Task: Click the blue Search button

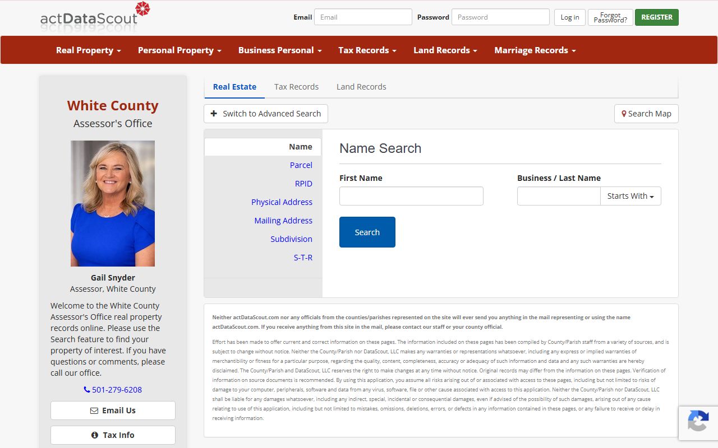Action: point(367,232)
